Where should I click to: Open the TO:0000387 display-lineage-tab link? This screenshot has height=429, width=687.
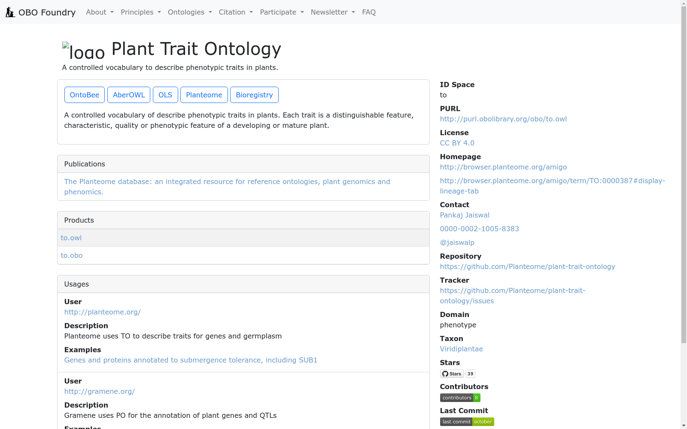[x=553, y=186]
